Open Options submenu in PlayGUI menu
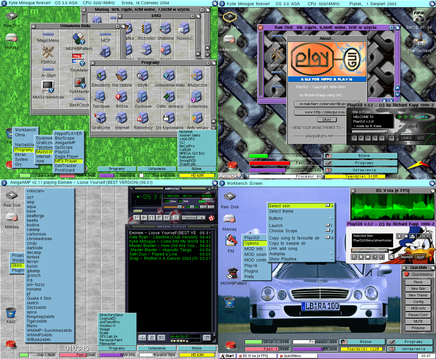Viewport: 436px width, 359px height. click(255, 243)
